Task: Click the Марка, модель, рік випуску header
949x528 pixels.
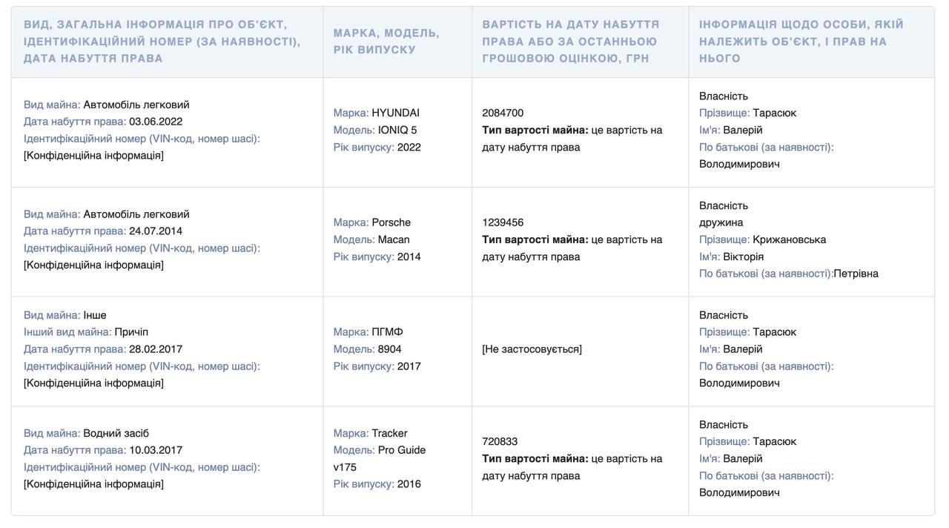Action: pyautogui.click(x=386, y=42)
